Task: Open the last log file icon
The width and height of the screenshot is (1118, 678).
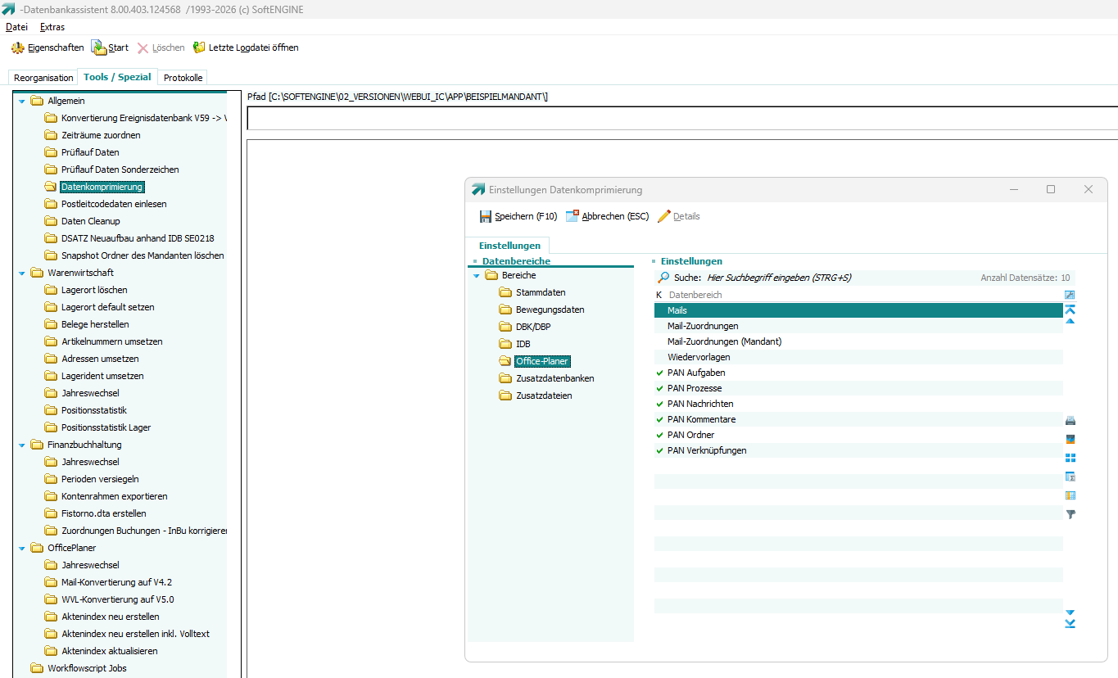Action: point(199,47)
